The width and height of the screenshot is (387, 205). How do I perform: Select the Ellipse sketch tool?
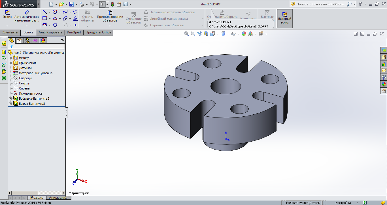point(65,18)
